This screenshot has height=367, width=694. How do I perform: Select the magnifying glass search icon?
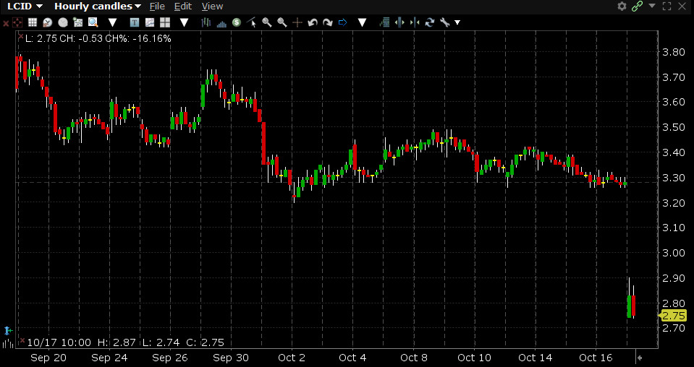pos(267,22)
